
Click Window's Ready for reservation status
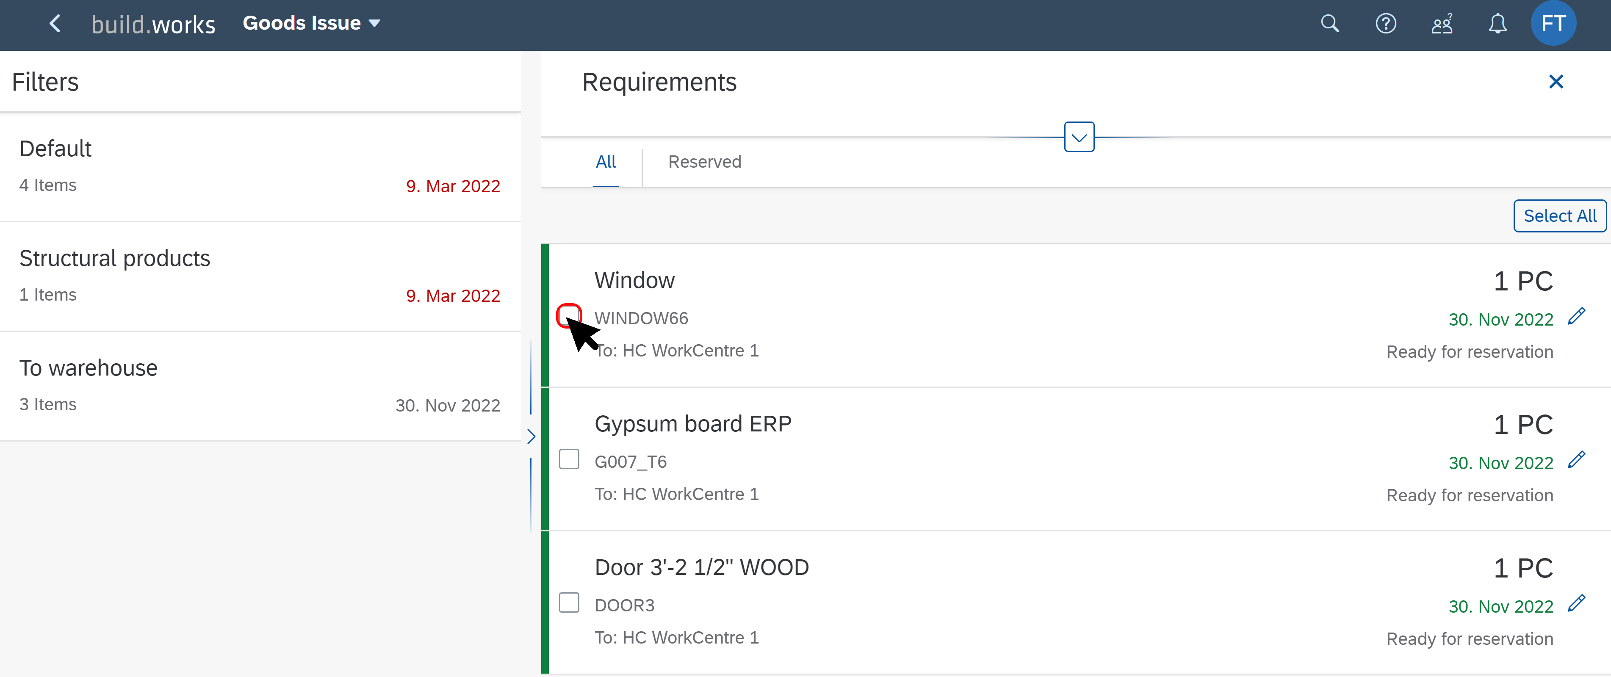pos(1470,353)
